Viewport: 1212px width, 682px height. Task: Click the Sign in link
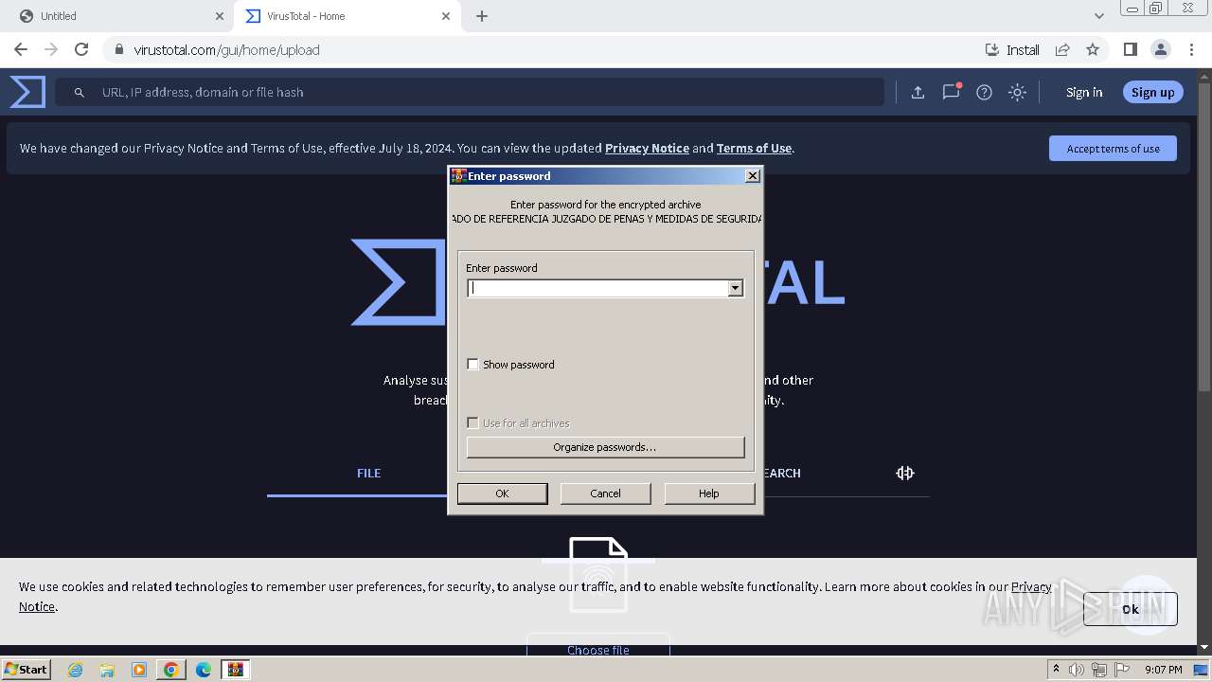tap(1084, 92)
